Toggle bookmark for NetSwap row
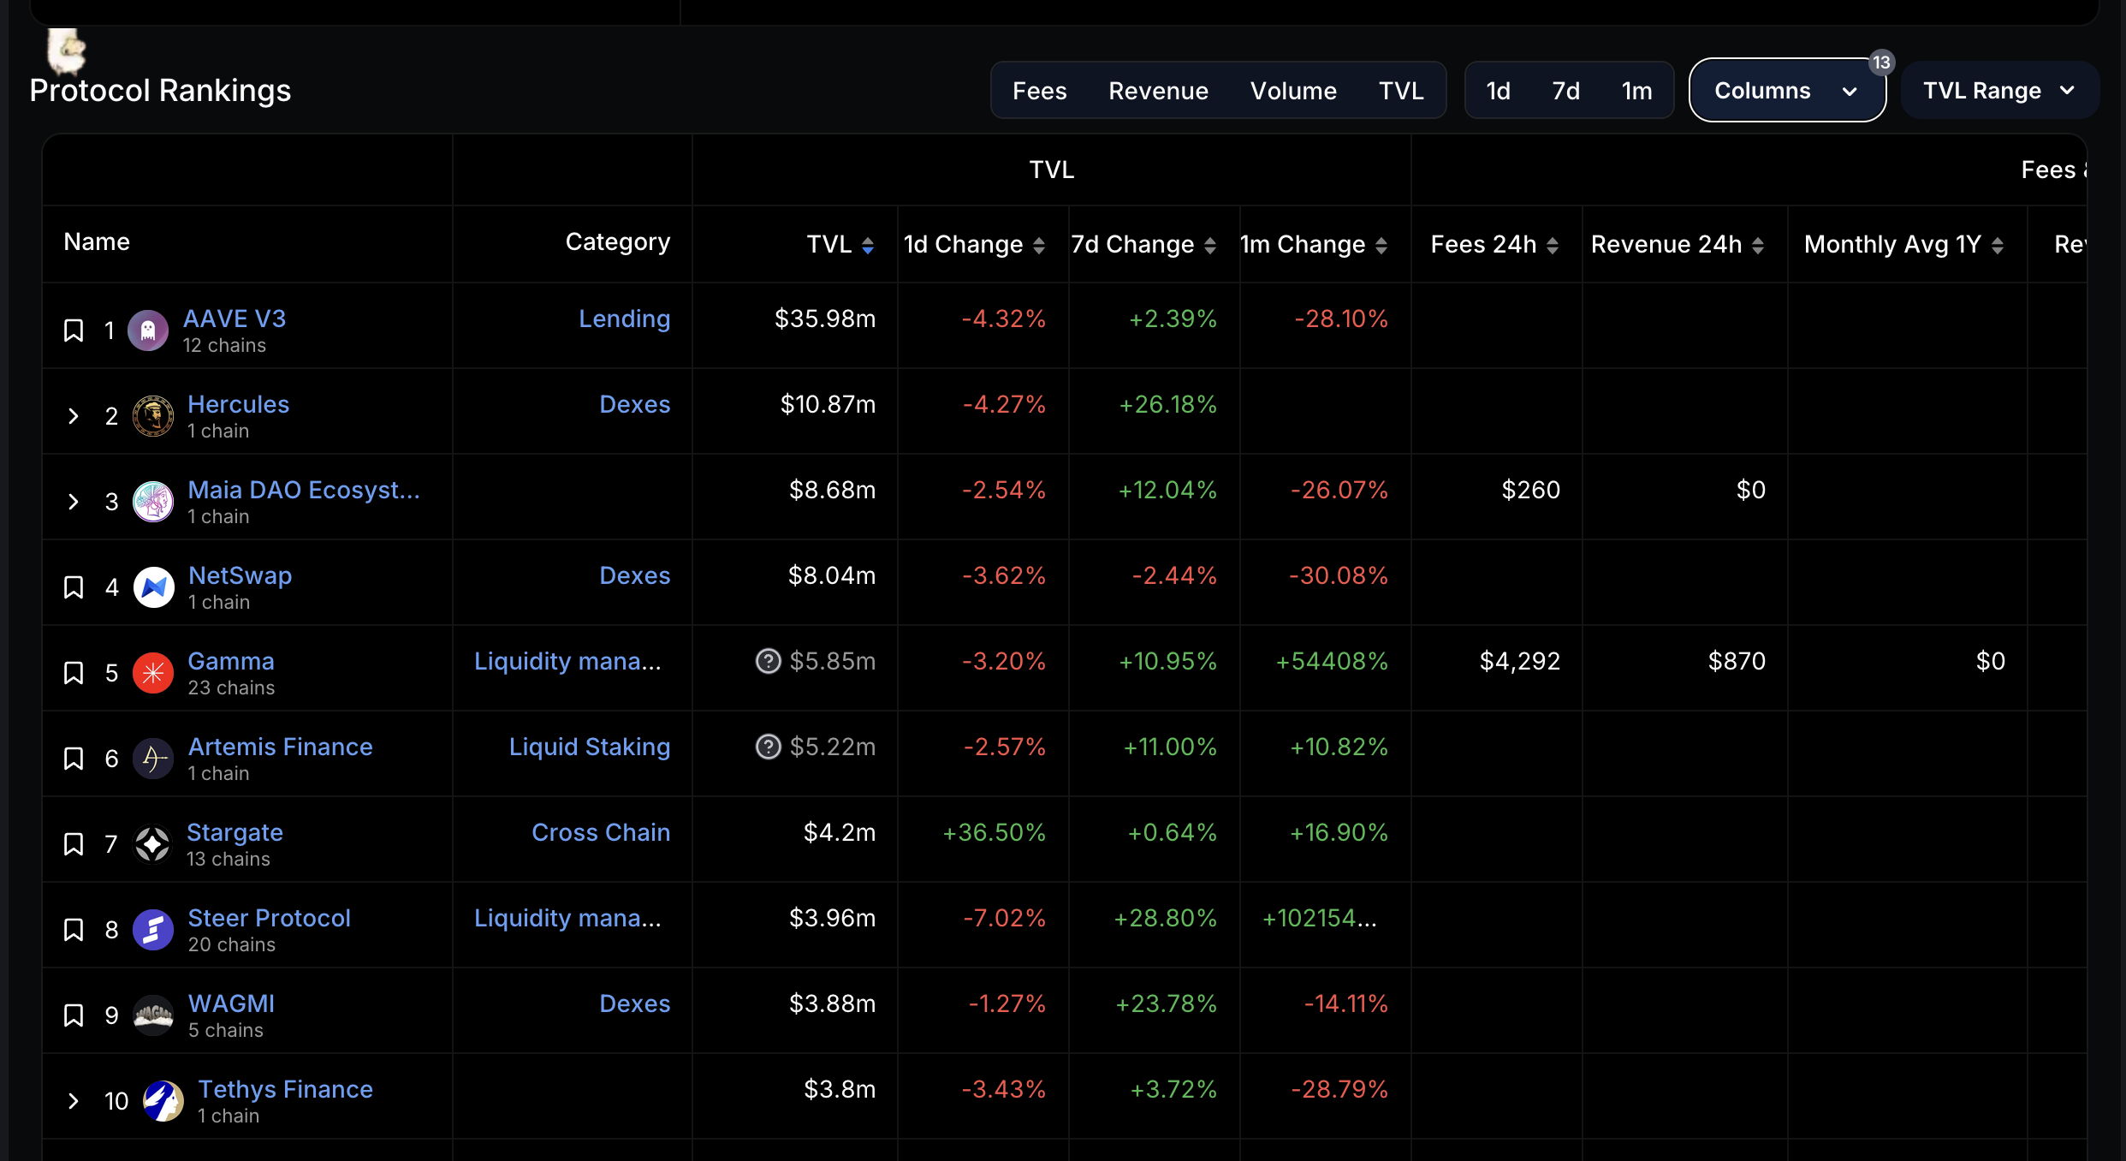The image size is (2126, 1161). [x=74, y=587]
